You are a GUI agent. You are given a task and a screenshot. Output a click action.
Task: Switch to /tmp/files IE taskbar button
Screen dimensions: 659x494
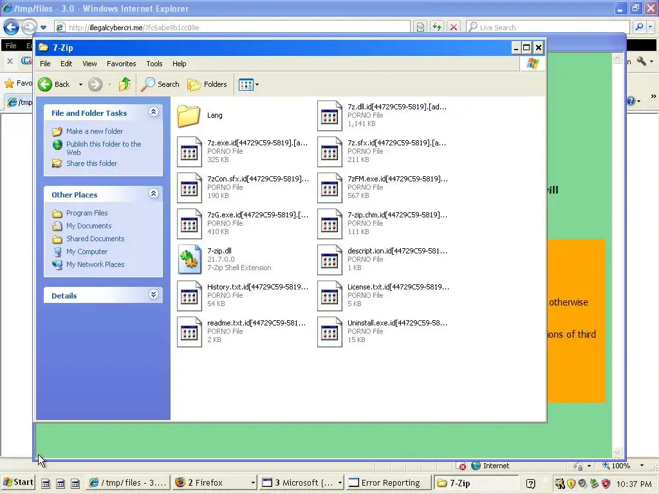[128, 482]
